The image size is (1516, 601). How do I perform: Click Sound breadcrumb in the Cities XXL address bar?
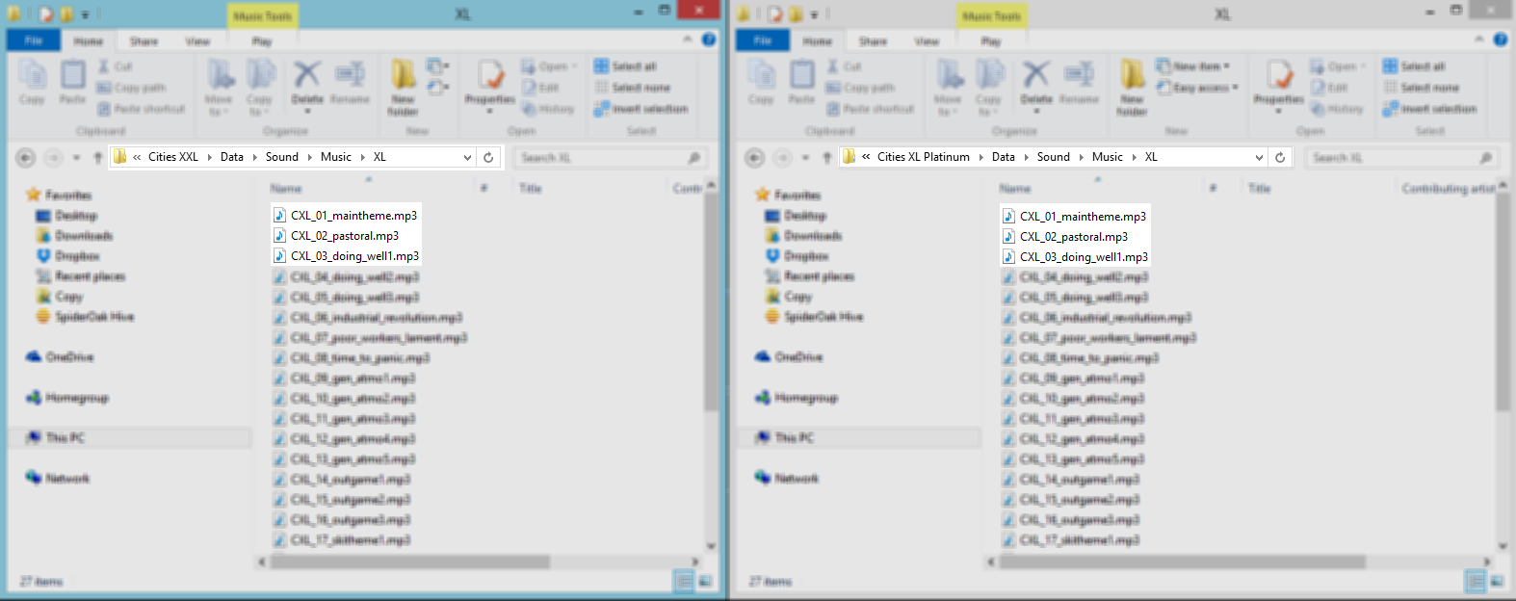click(x=282, y=157)
